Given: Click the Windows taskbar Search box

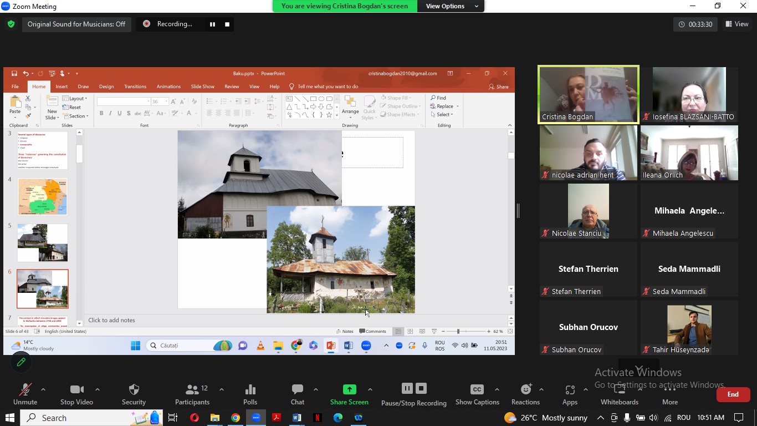Looking at the screenshot, I should pos(91,418).
